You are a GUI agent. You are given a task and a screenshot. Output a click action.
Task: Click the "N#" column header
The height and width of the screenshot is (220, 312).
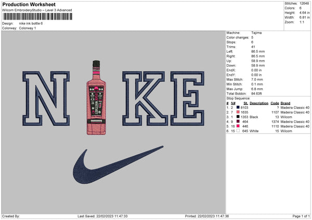click(233, 103)
